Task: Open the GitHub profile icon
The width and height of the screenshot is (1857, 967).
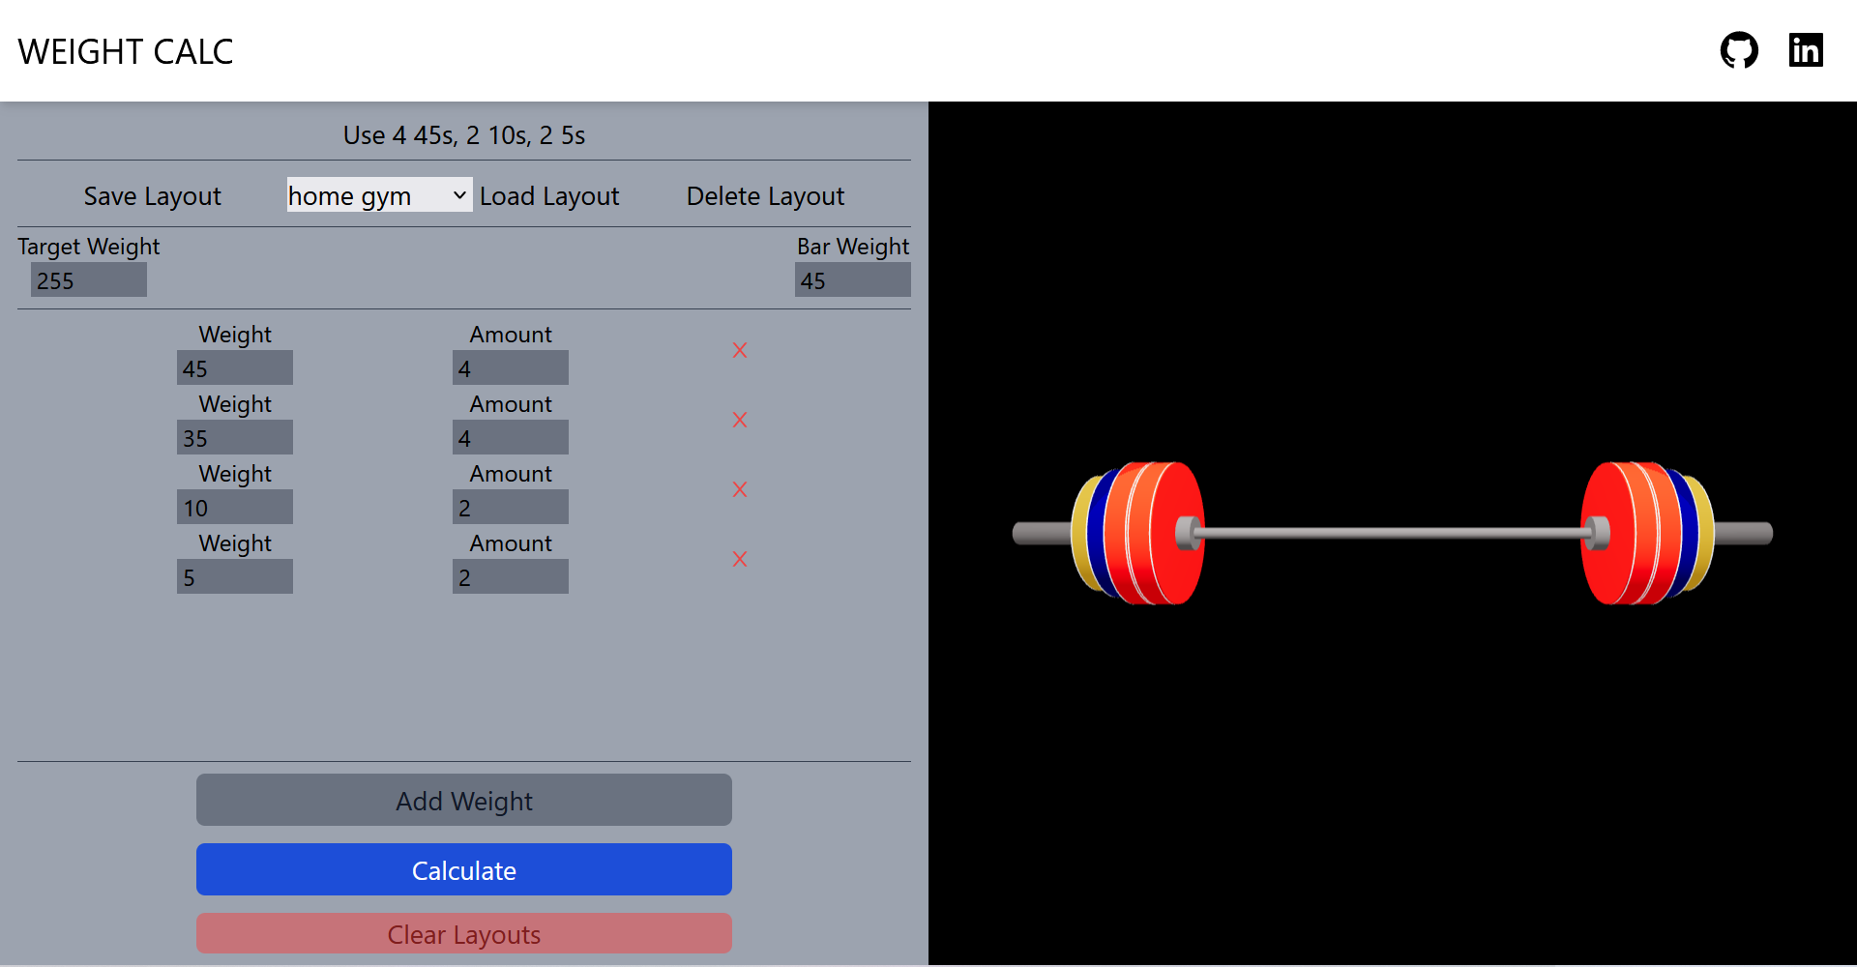Action: [x=1739, y=50]
